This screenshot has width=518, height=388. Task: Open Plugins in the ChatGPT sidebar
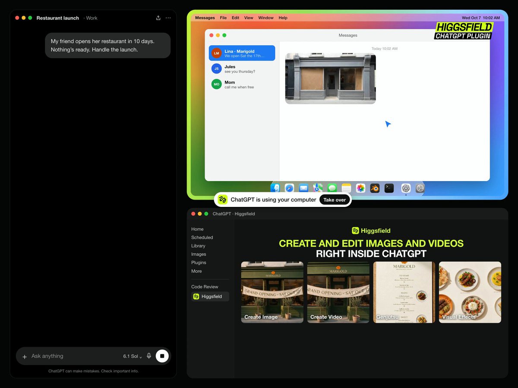point(199,263)
